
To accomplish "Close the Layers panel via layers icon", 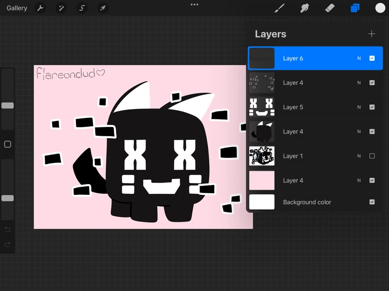I will [x=355, y=8].
